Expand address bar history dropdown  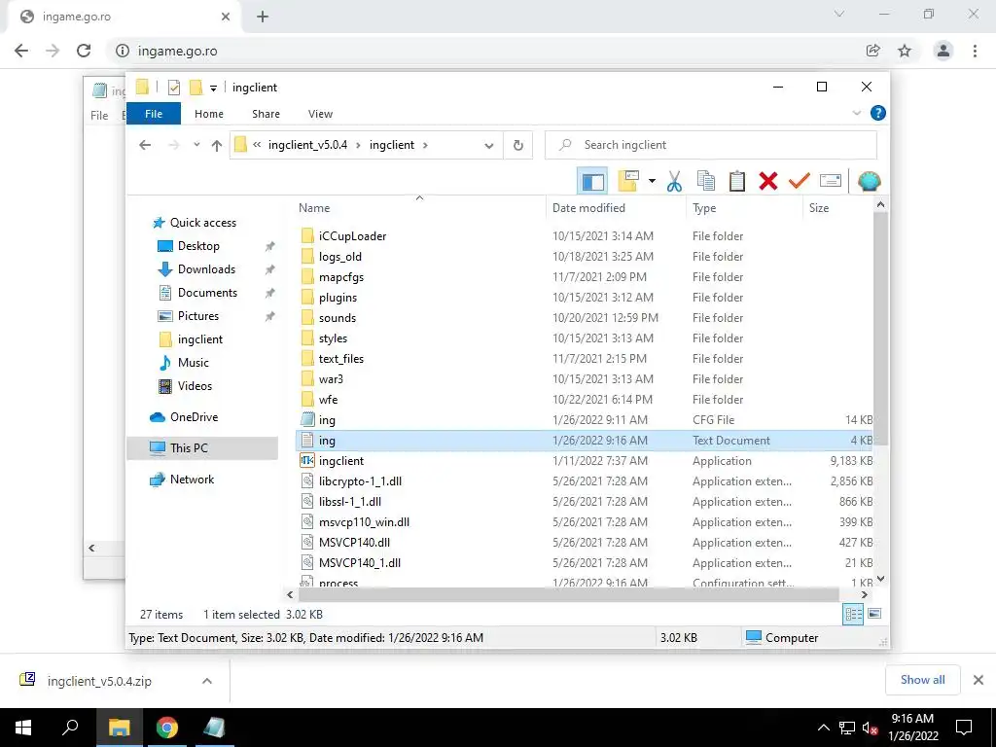coord(489,146)
